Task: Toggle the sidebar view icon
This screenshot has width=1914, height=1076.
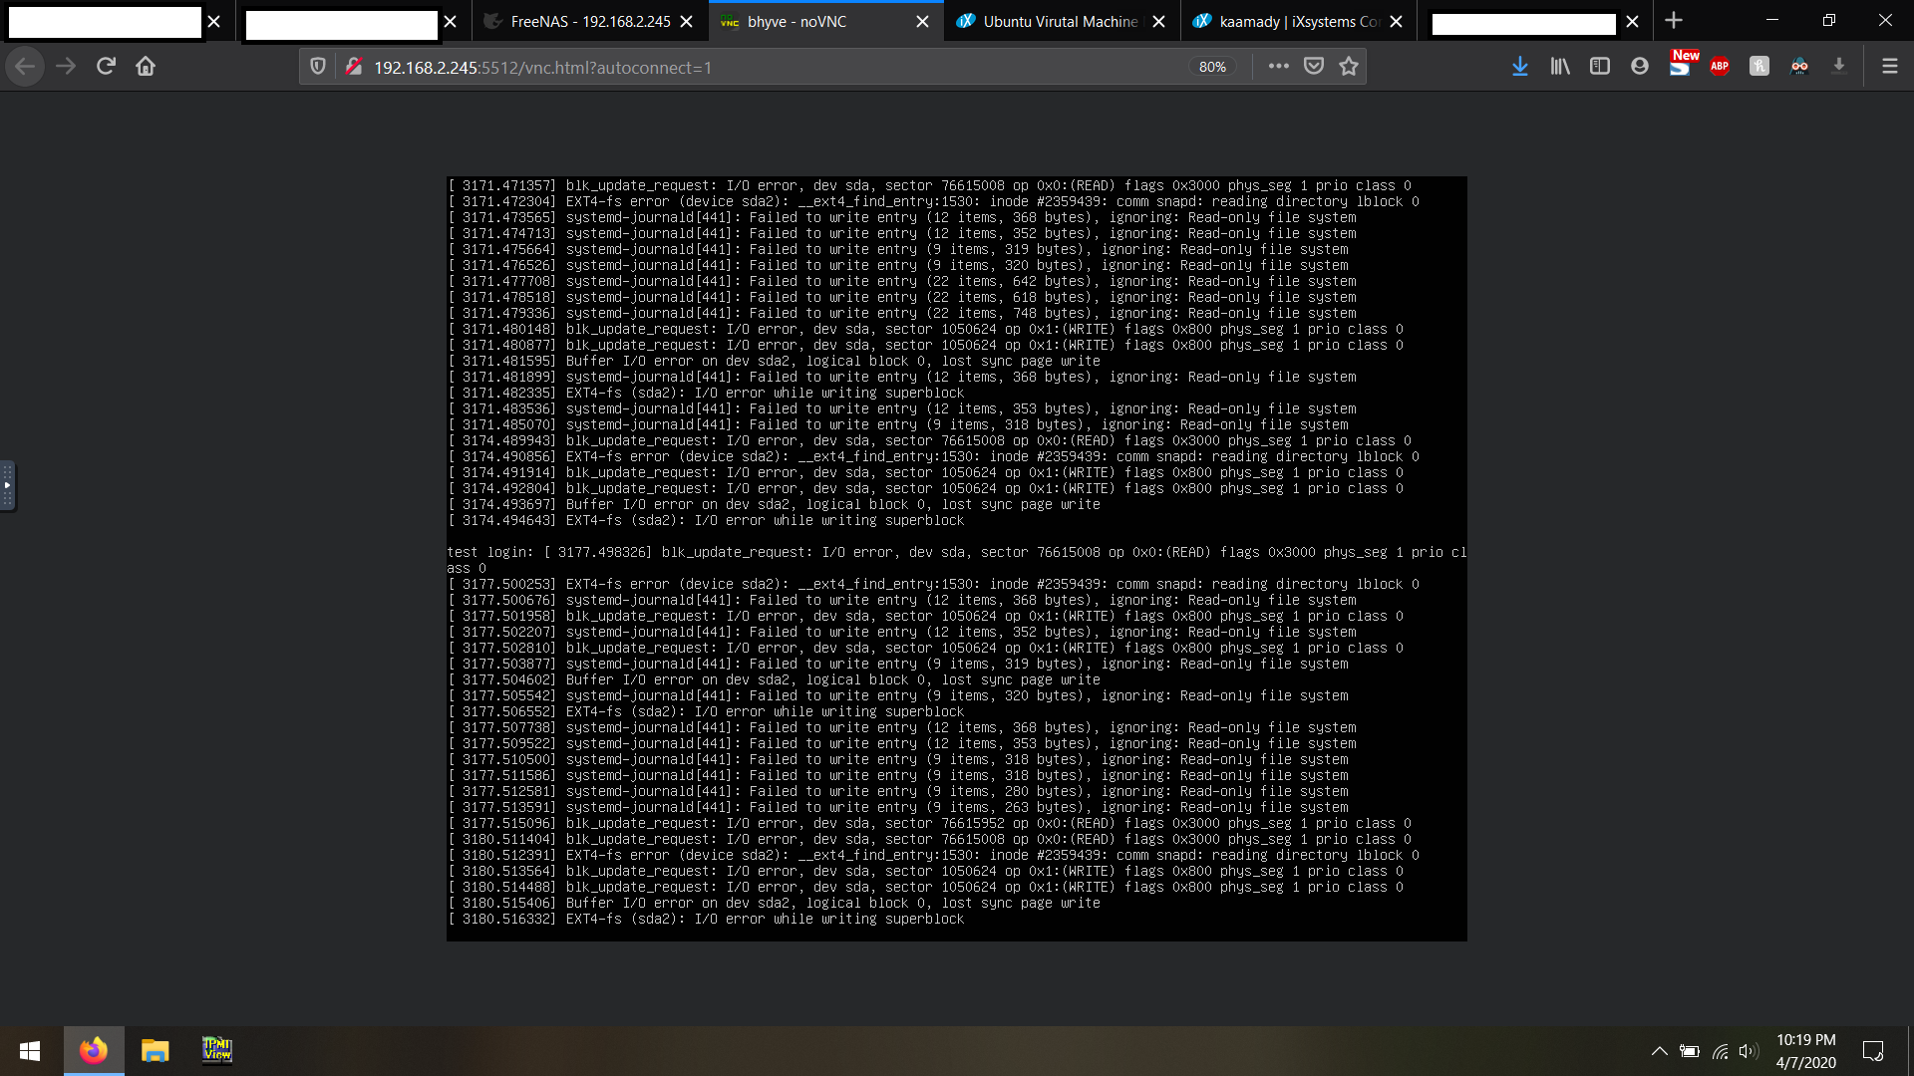Action: [1600, 67]
